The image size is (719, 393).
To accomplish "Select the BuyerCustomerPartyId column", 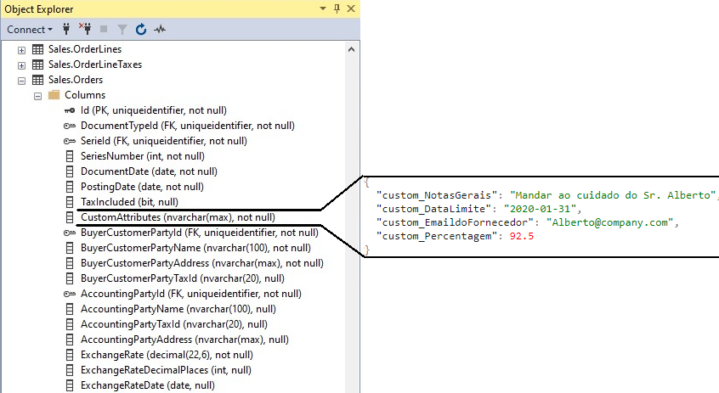I will (200, 233).
